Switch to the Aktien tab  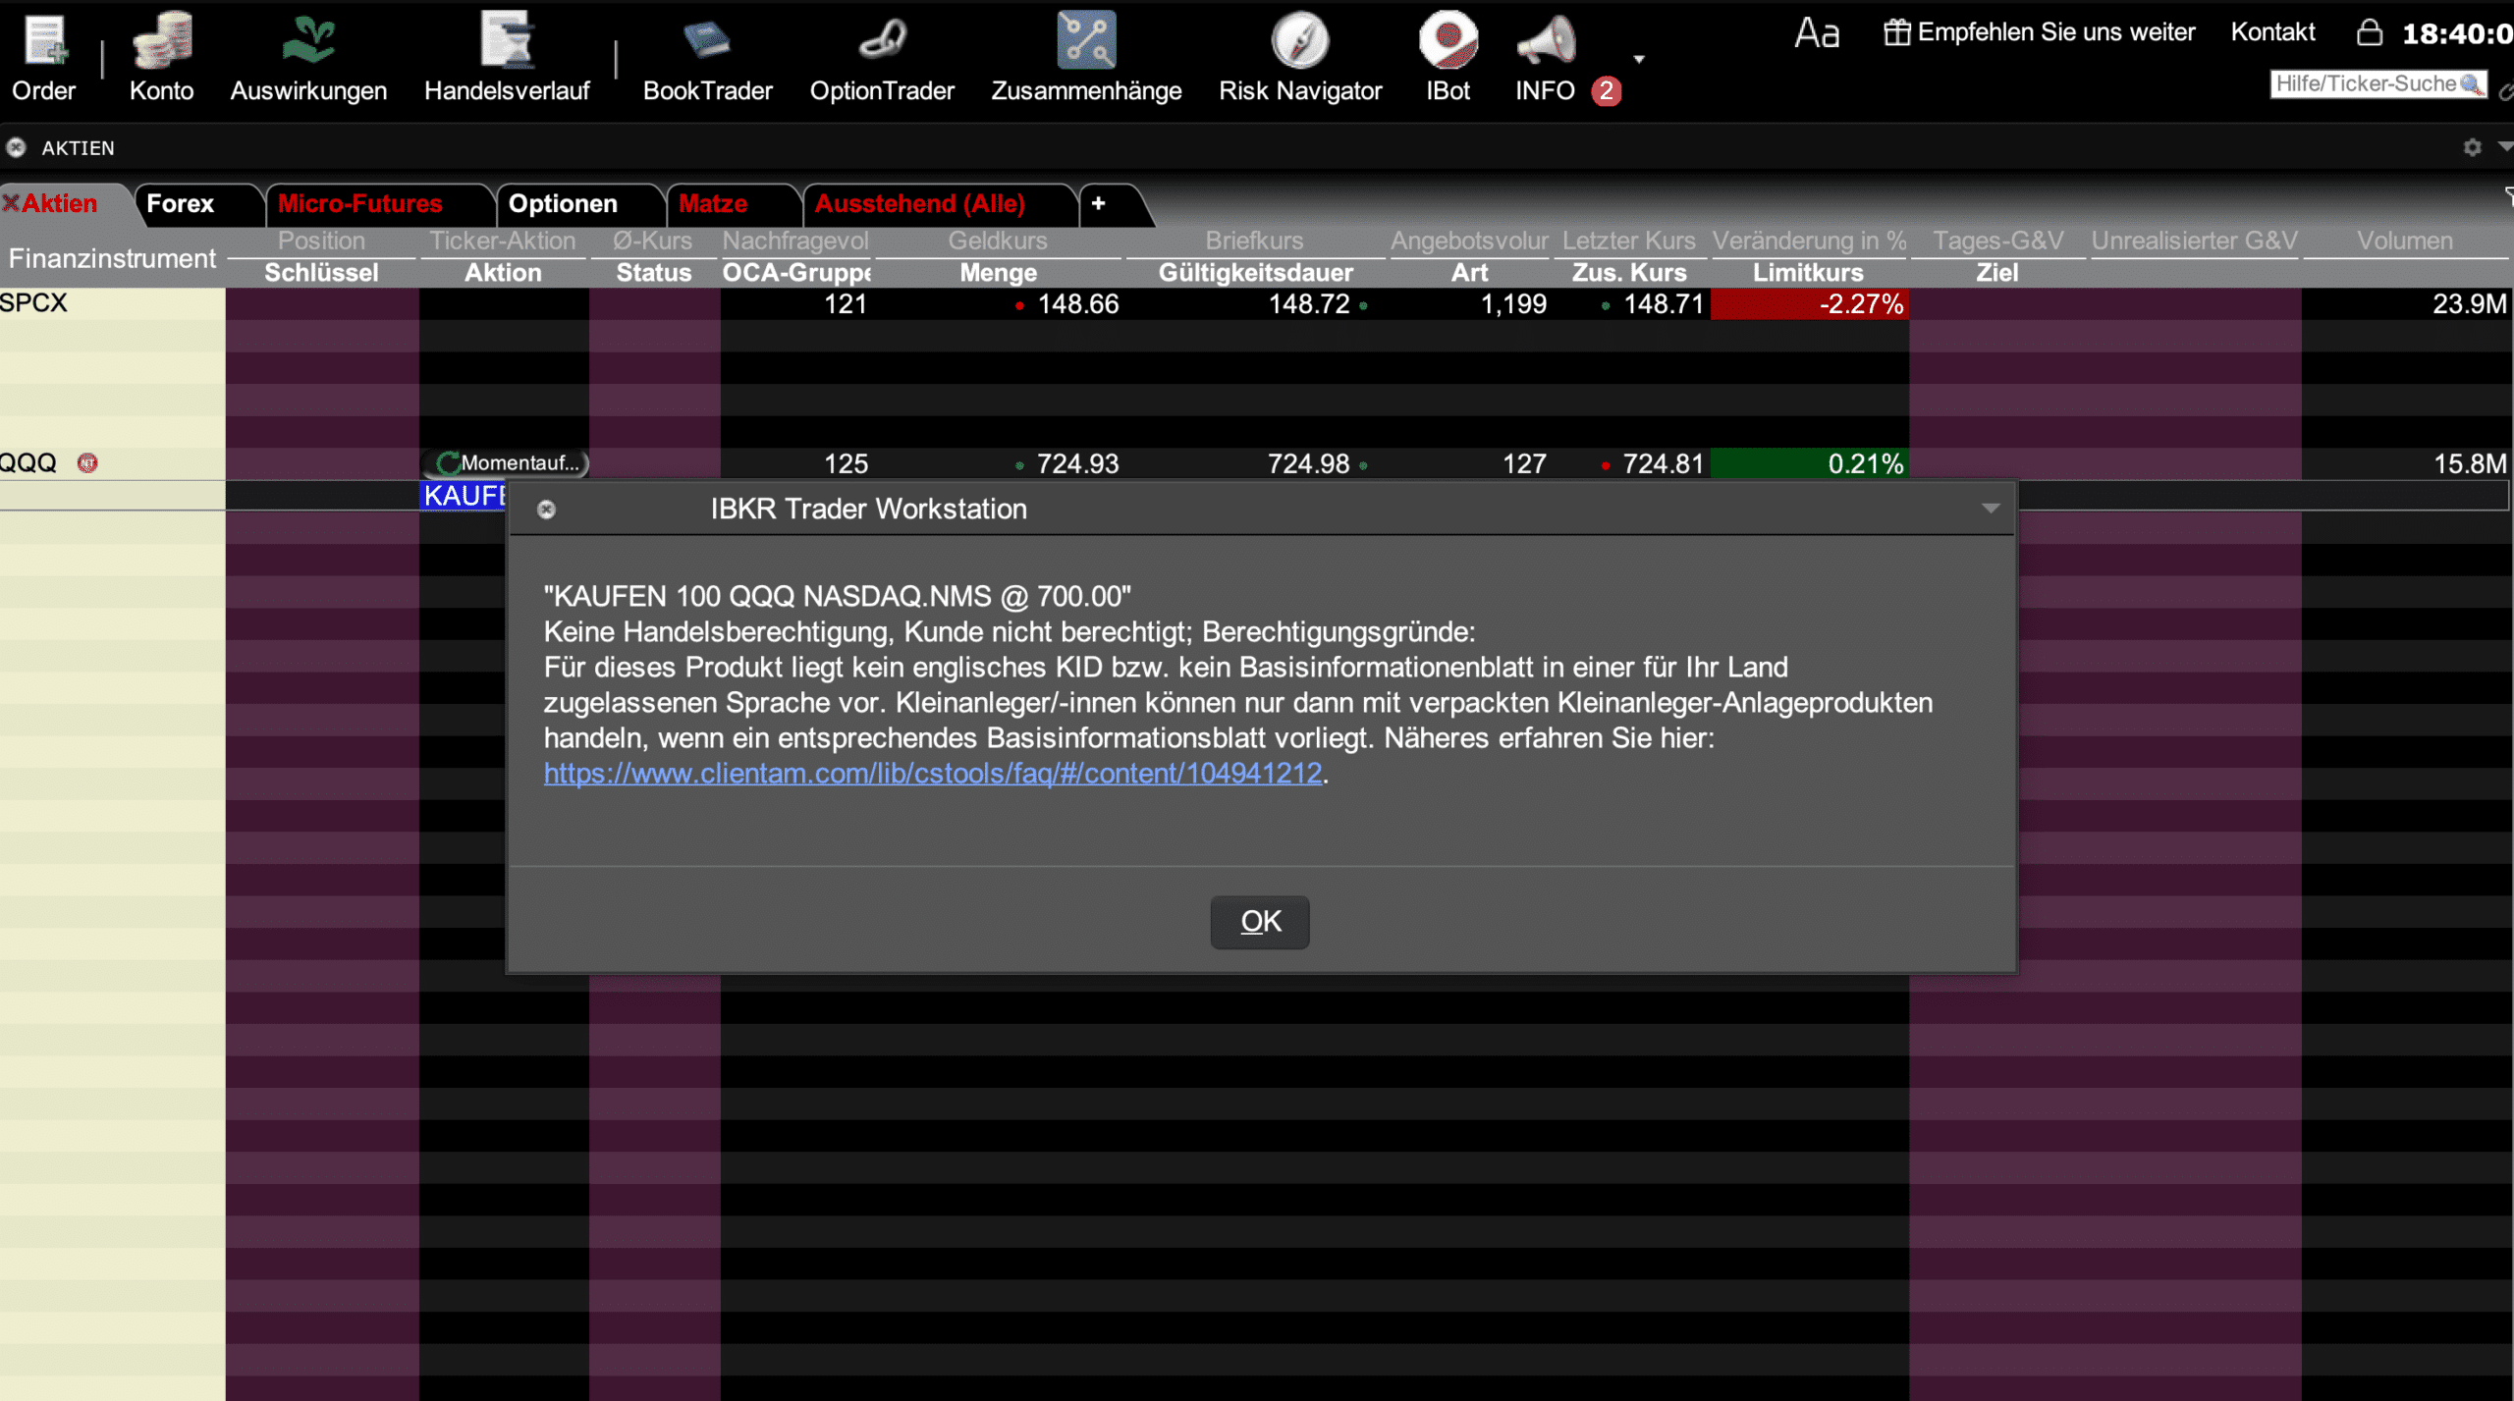(x=60, y=203)
